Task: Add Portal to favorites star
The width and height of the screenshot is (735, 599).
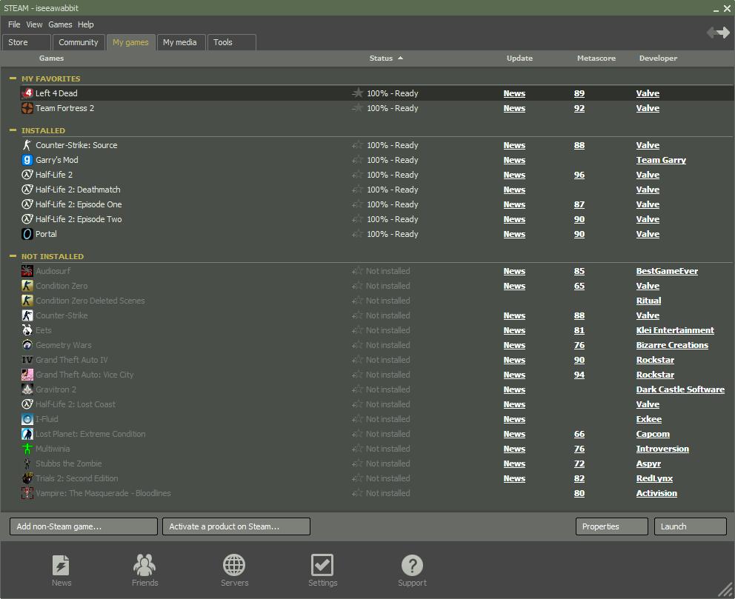Action: tap(358, 234)
